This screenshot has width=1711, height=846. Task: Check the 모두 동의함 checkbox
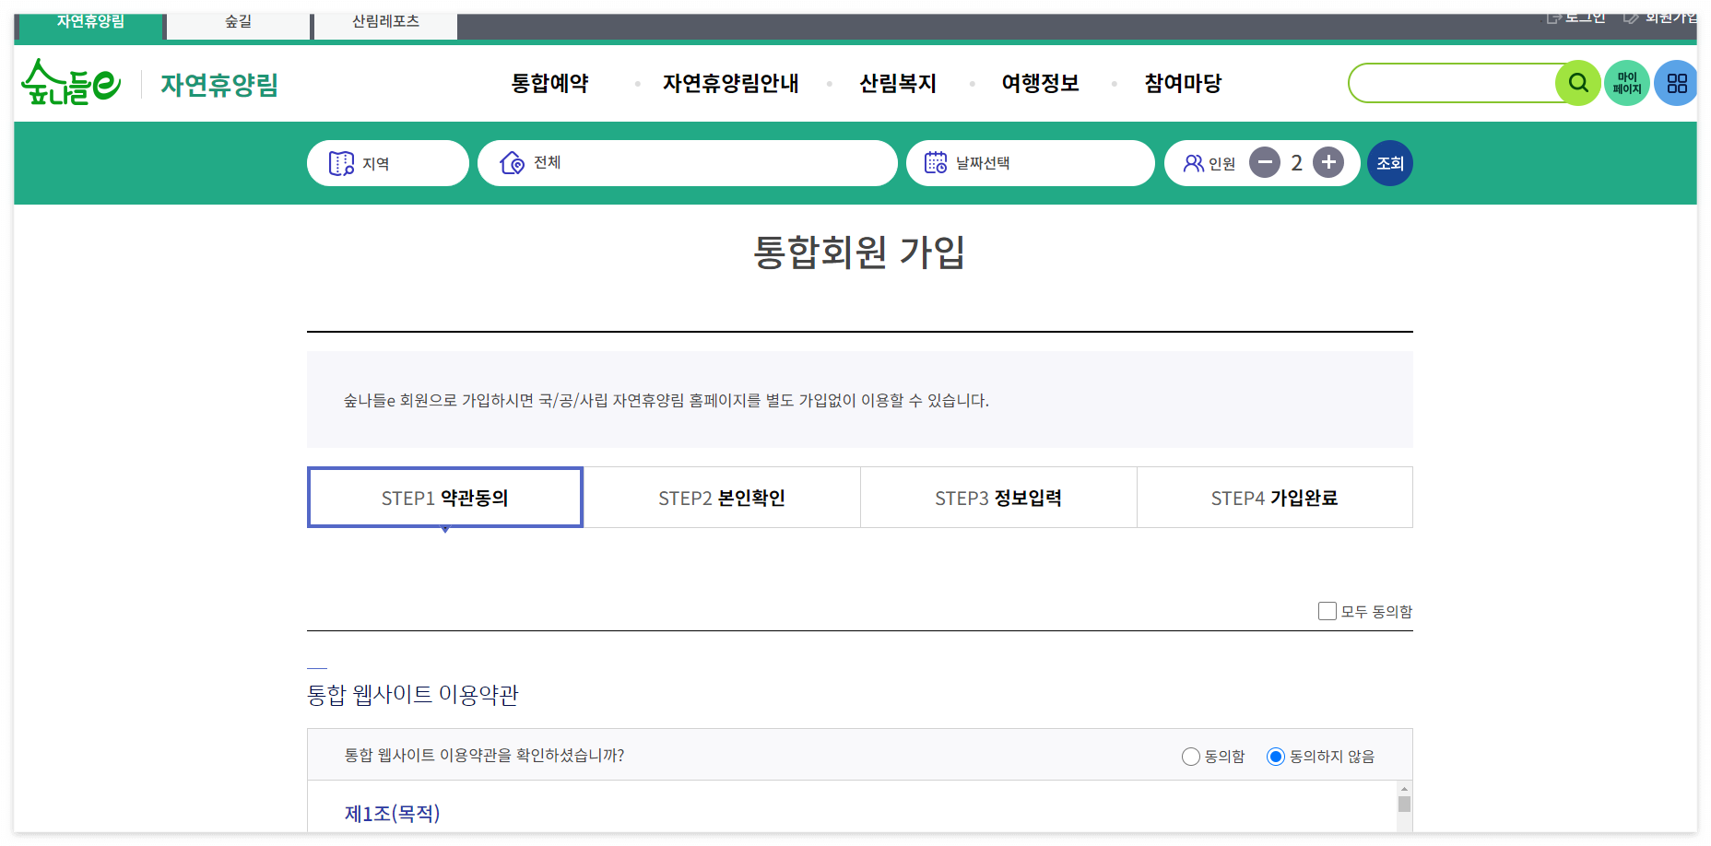[1327, 611]
